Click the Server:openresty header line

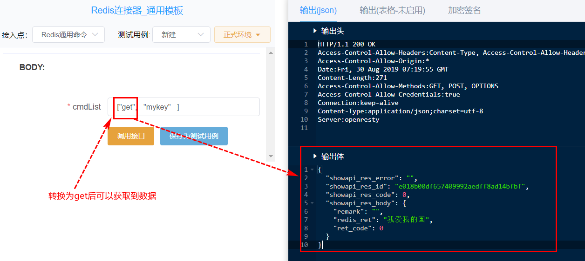[348, 119]
